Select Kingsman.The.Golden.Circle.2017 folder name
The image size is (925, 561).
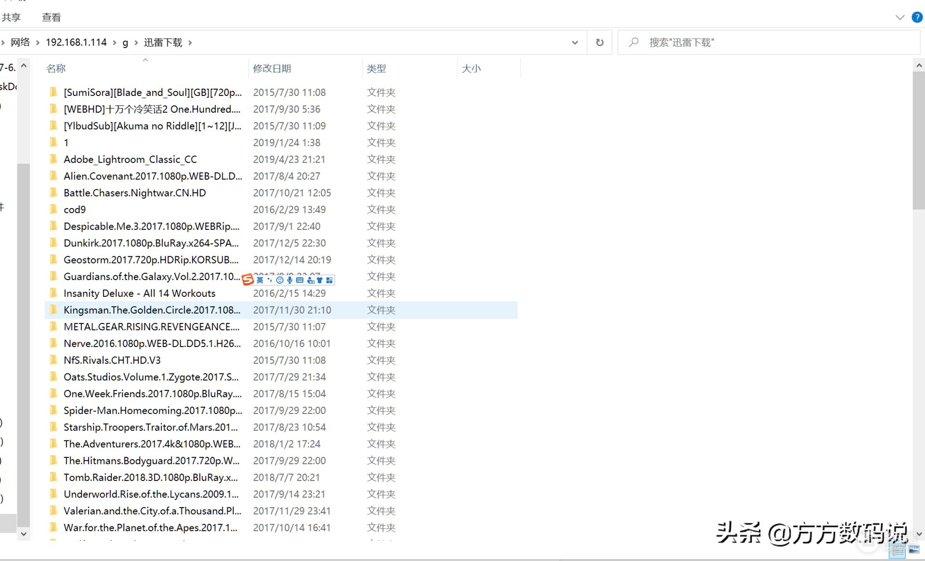(x=152, y=310)
